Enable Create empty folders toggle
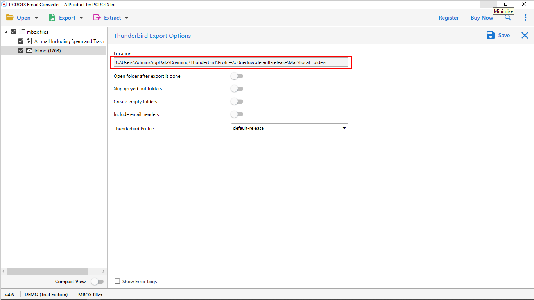This screenshot has height=300, width=534. point(237,102)
